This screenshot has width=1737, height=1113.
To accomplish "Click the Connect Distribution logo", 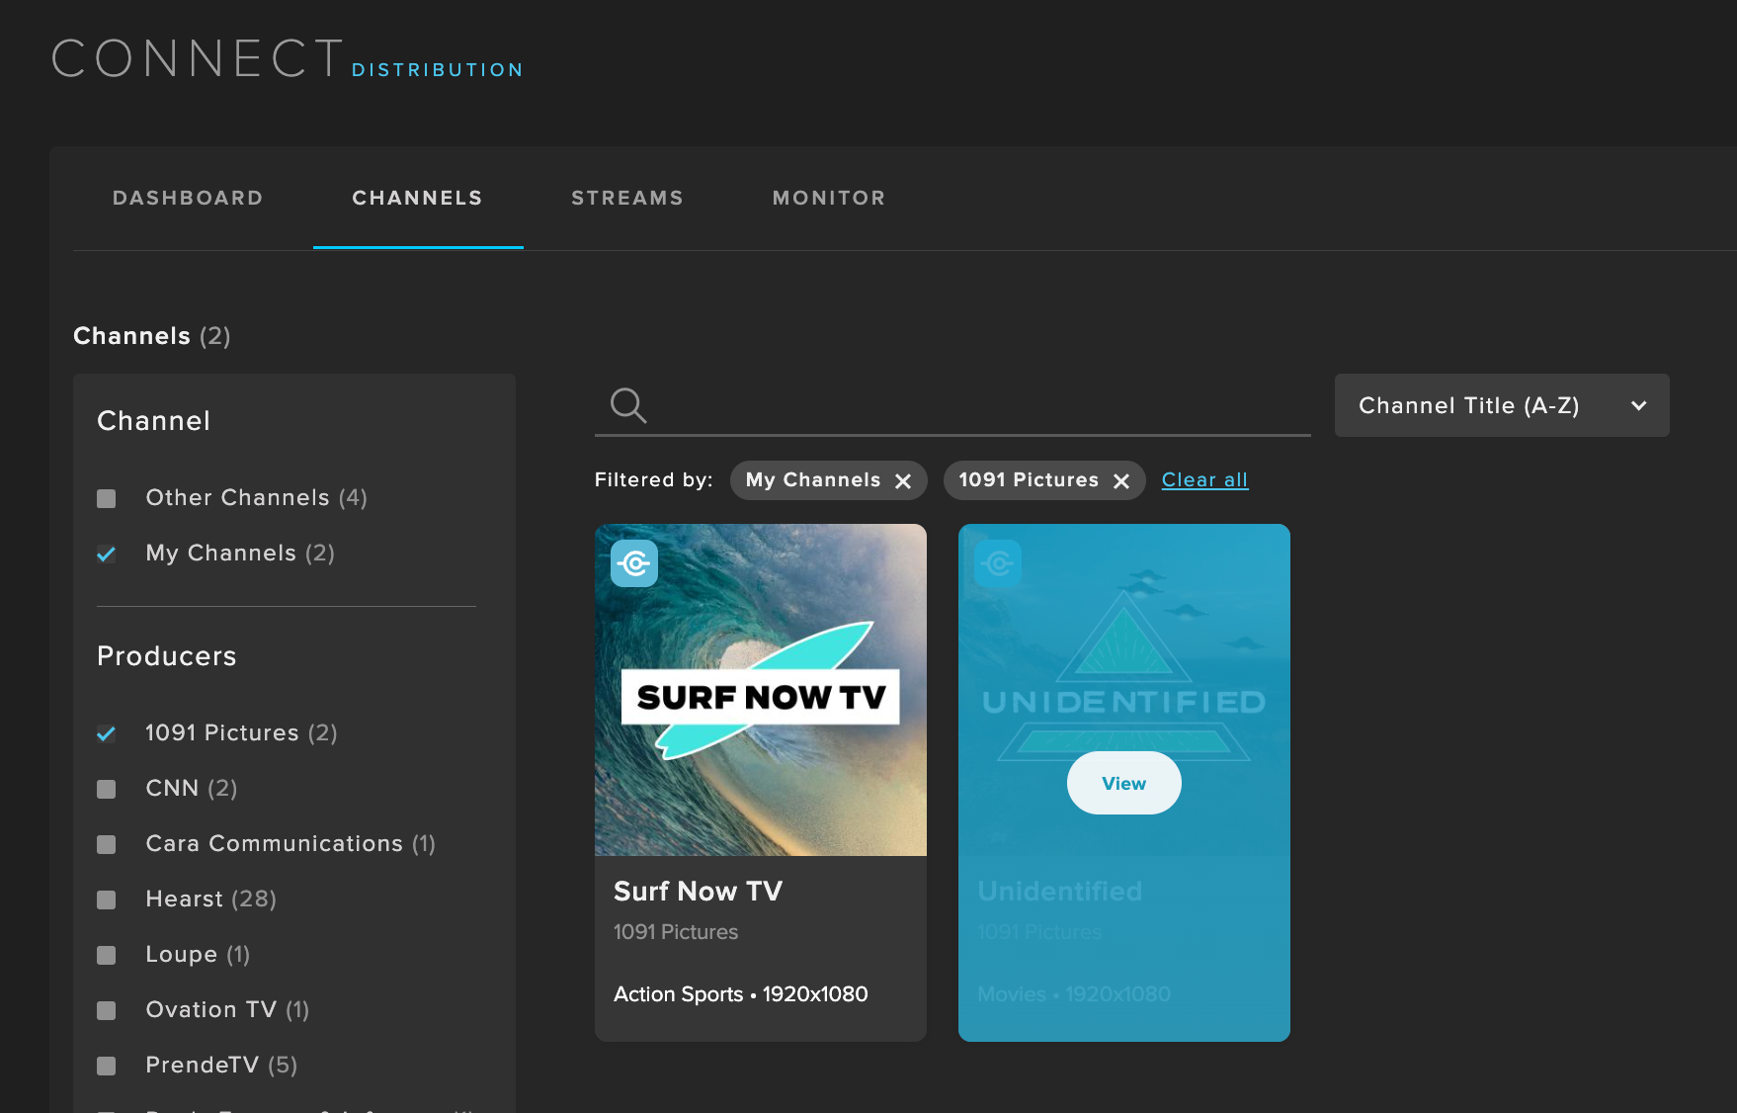I will tap(288, 59).
